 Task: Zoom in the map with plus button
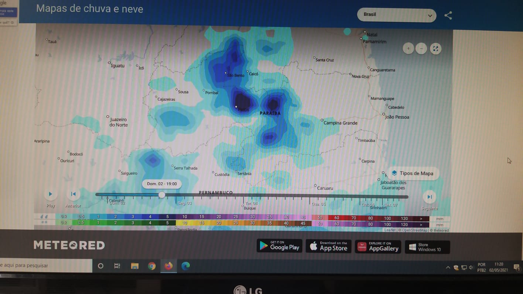tap(408, 49)
